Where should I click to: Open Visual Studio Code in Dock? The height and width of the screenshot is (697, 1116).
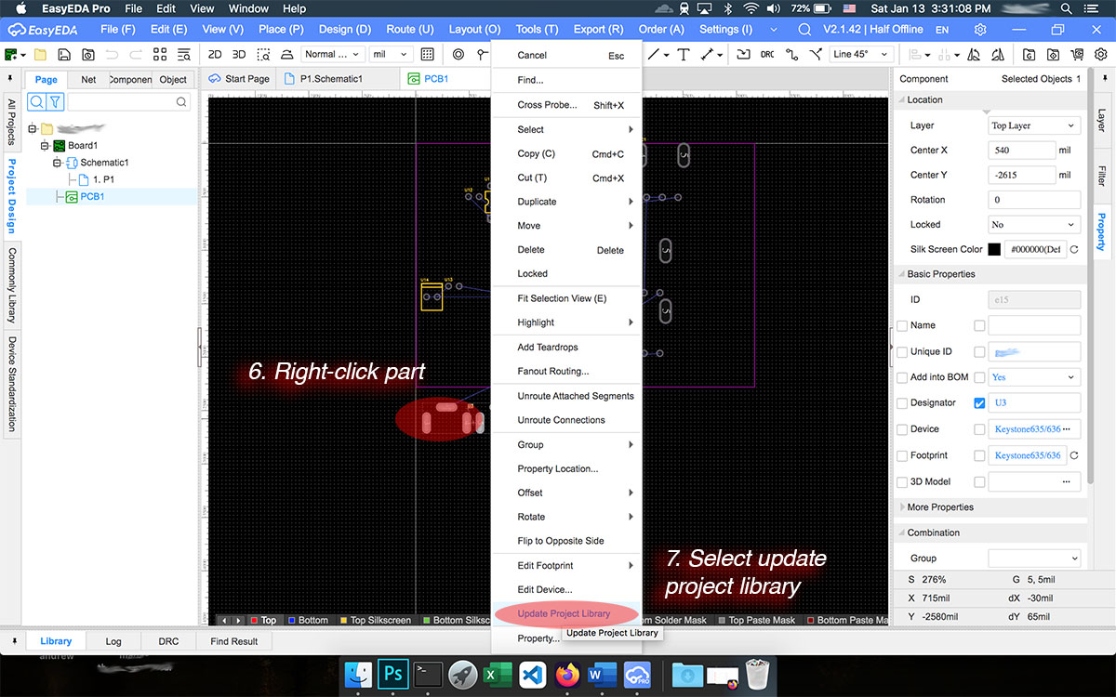click(x=532, y=674)
